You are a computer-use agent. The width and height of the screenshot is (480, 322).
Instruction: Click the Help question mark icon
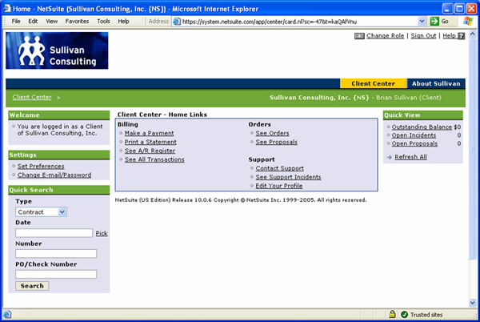click(462, 36)
